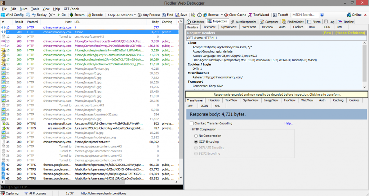Open Find sessions binoculars tool
Viewport: 369px width, 196px height.
click(x=168, y=15)
